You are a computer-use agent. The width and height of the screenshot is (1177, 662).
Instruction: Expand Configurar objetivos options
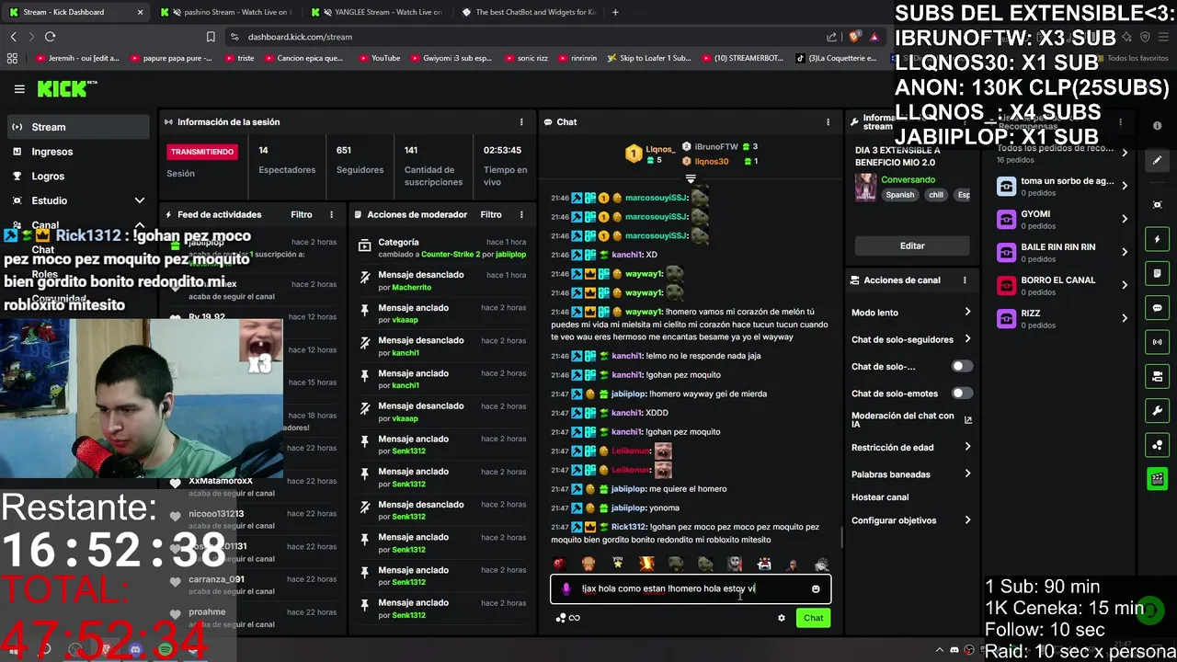(967, 519)
